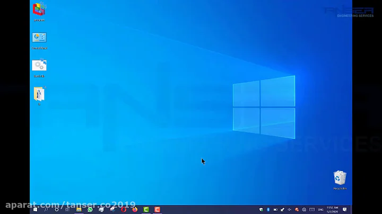Open Windows Security shield tray icon
Viewport: 382px width, 214px height.
click(x=261, y=210)
